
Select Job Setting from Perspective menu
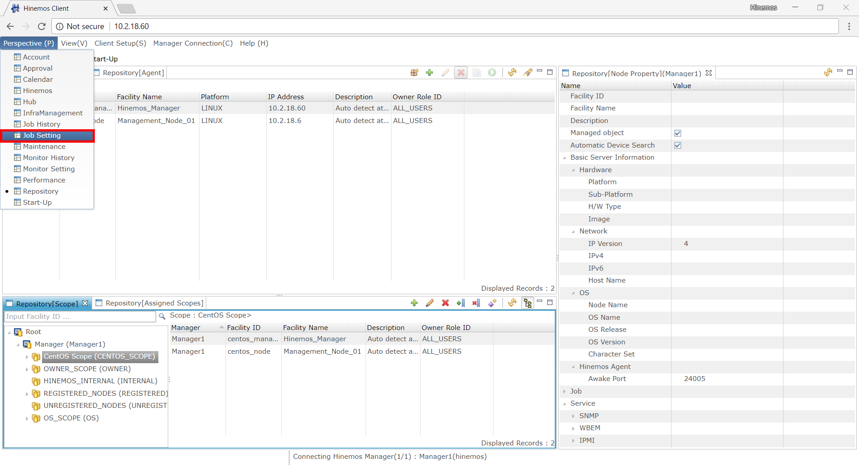(x=47, y=136)
